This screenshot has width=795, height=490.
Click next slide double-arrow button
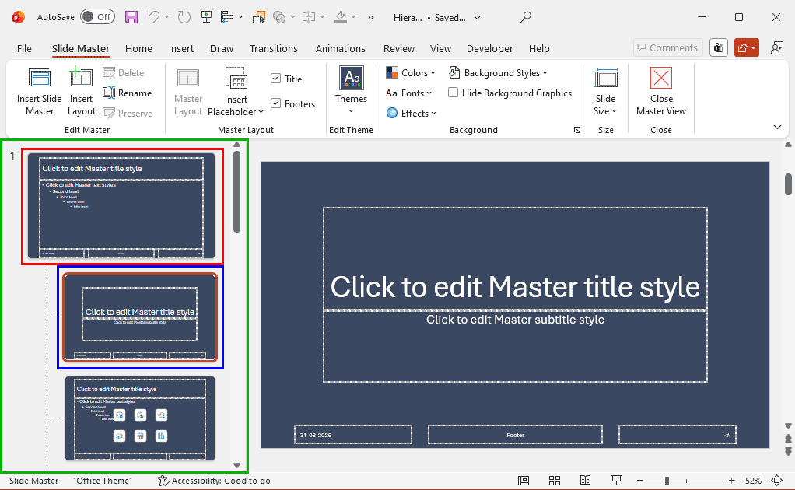[x=788, y=451]
